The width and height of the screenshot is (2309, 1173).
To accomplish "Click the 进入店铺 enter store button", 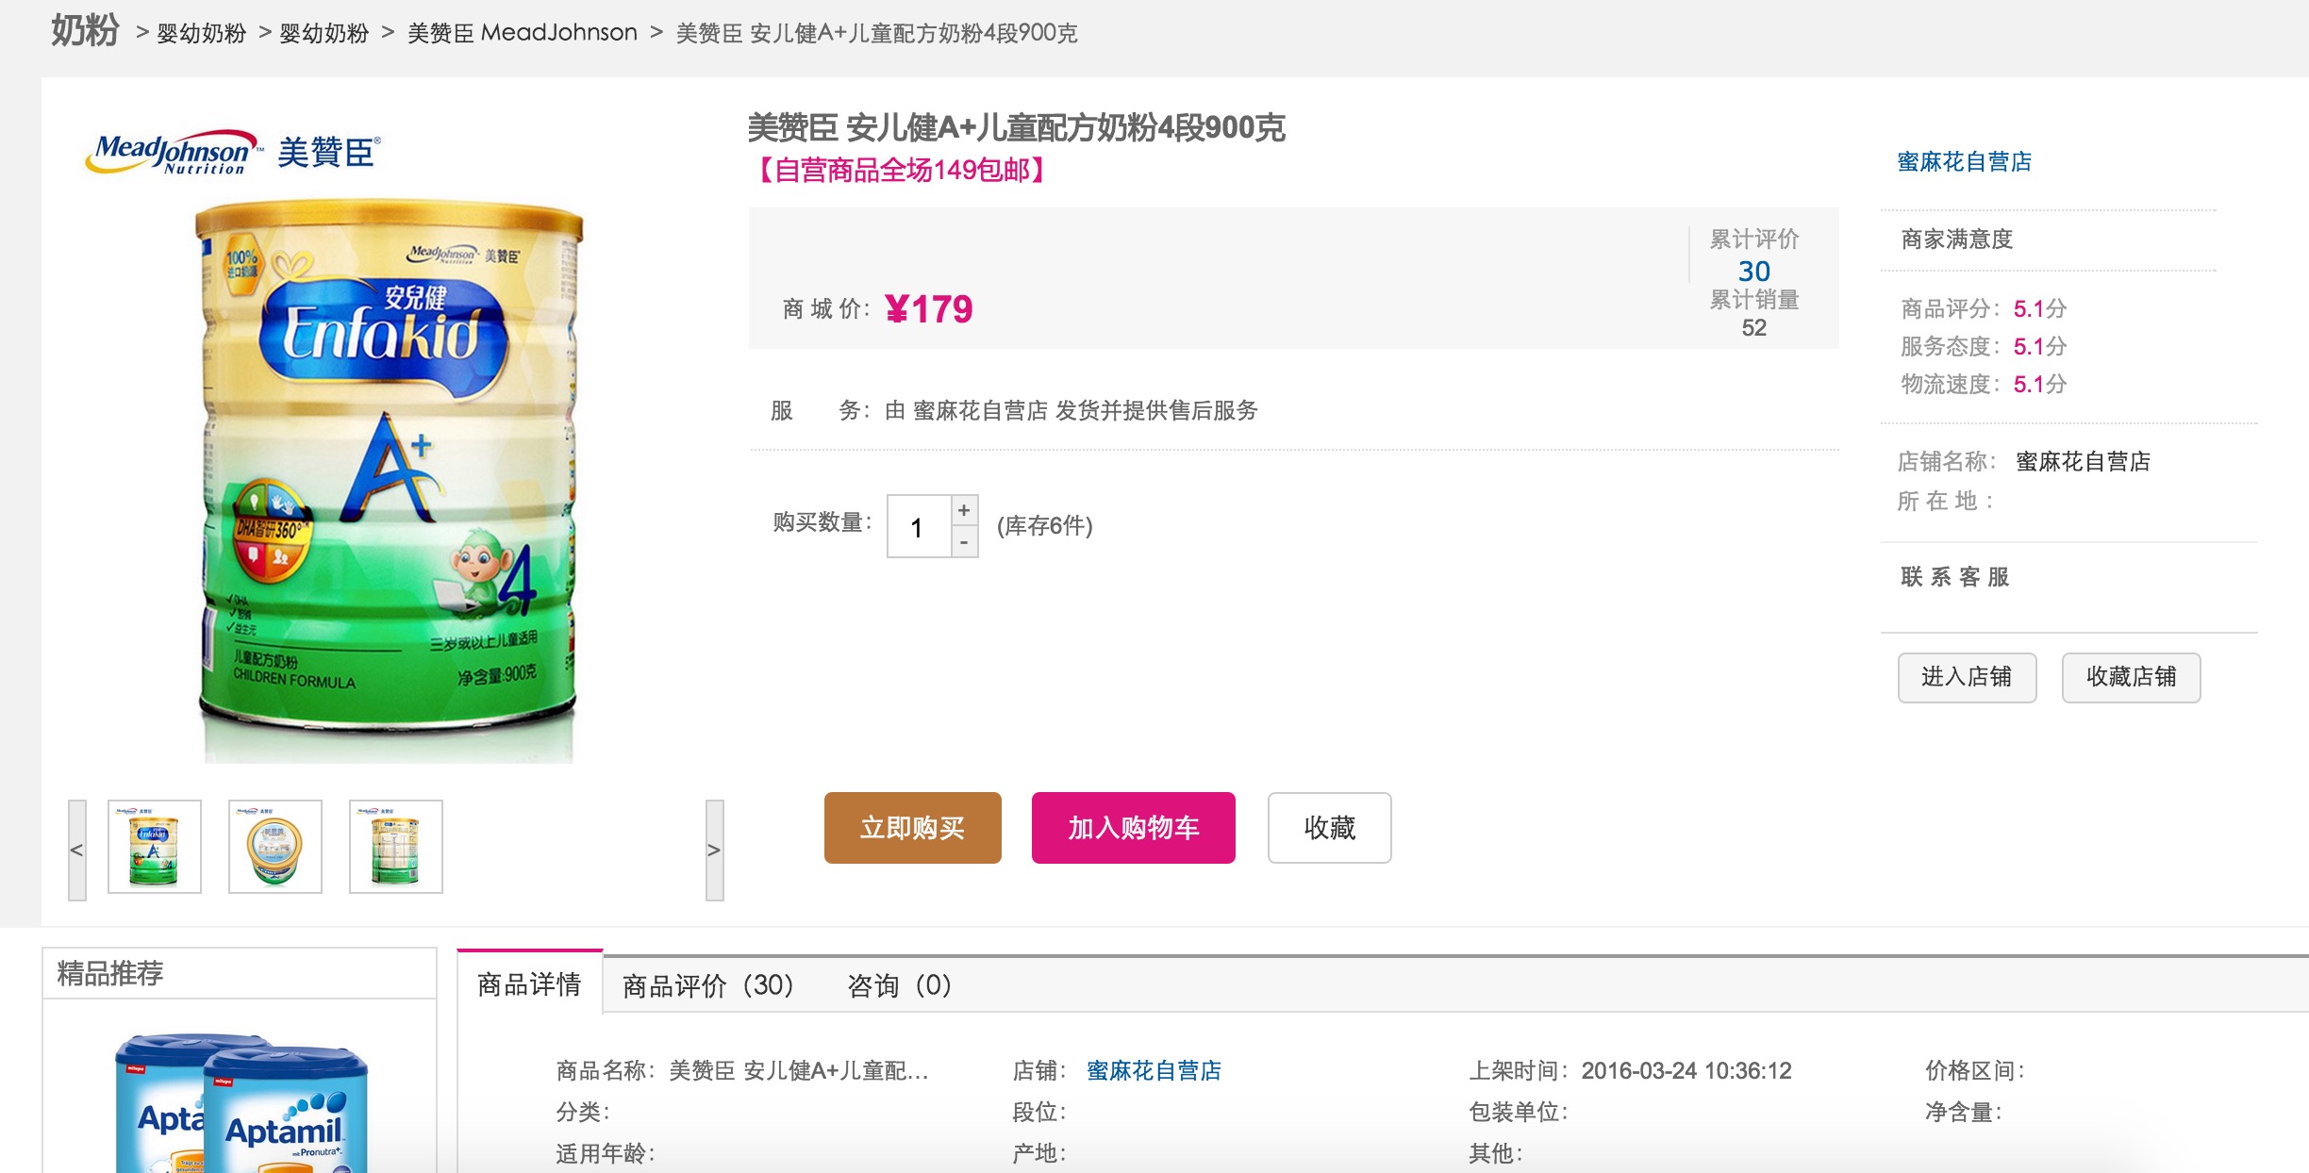I will 1967,677.
